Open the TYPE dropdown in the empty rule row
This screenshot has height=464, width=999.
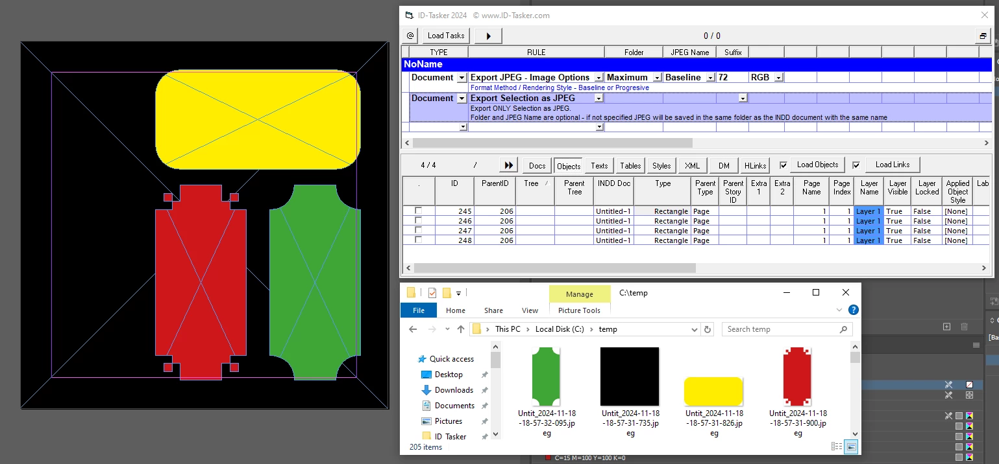pos(463,127)
